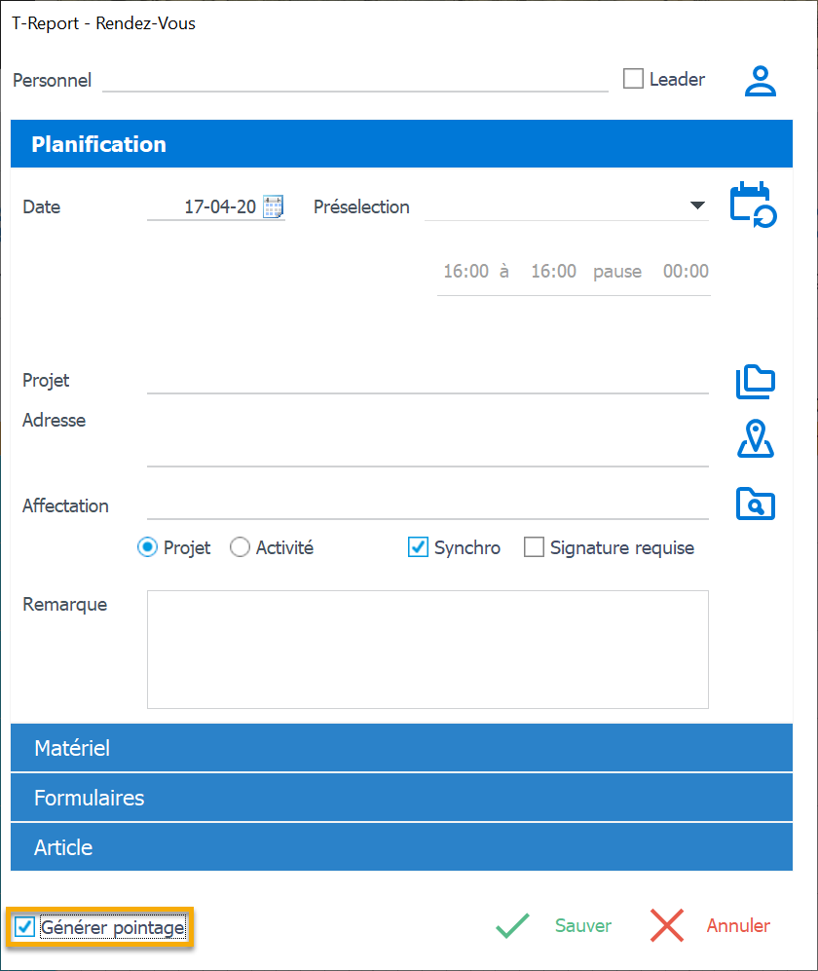The height and width of the screenshot is (971, 818).
Task: Click the recurring calendar schedule icon
Action: point(751,205)
